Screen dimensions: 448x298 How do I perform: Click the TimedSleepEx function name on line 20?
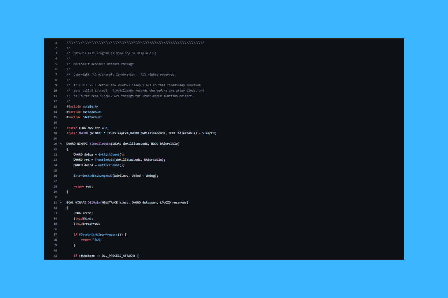pos(100,144)
